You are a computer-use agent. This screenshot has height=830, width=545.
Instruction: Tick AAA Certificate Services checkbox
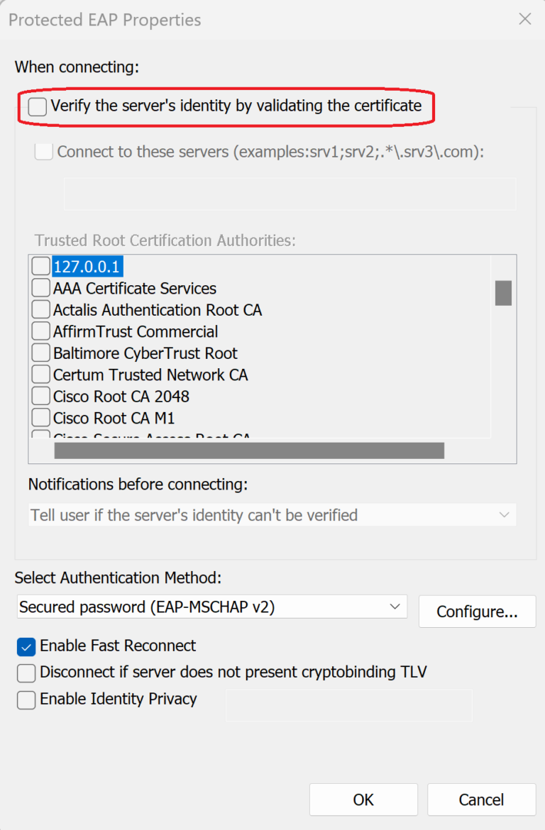41,289
